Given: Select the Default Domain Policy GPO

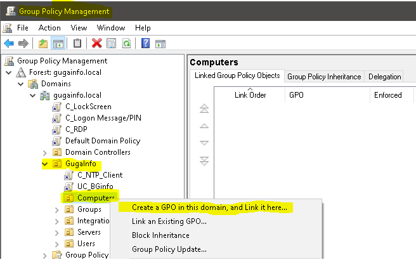Looking at the screenshot, I should pos(102,141).
